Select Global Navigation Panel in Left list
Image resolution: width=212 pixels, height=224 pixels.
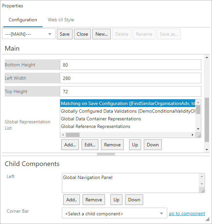[88, 177]
